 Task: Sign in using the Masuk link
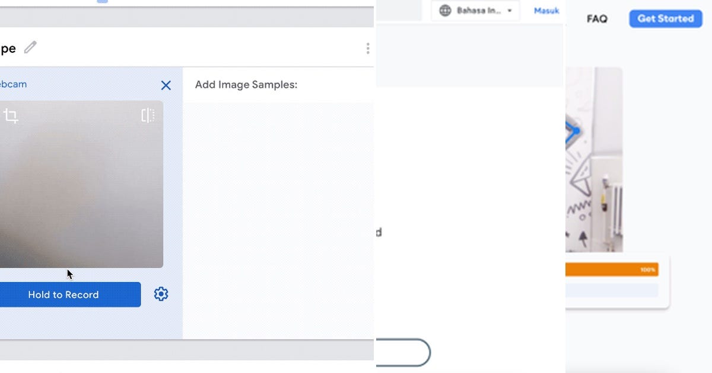[x=545, y=10]
